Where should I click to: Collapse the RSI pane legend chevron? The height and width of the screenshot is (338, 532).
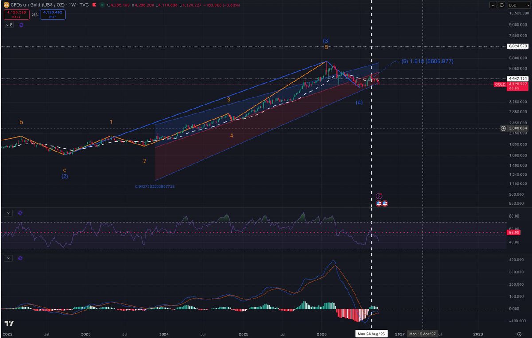pyautogui.click(x=9, y=213)
